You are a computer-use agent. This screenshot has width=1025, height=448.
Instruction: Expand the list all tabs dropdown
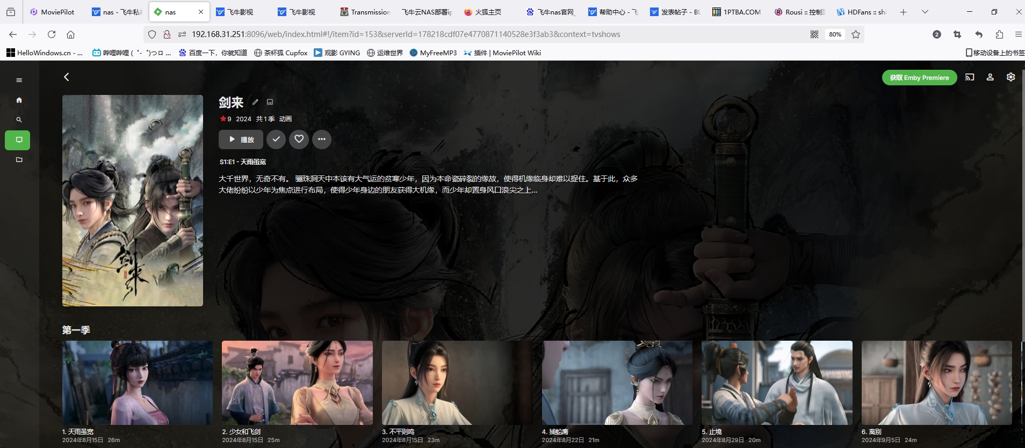click(925, 12)
